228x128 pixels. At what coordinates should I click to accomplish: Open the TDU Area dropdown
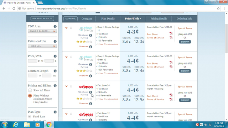(42, 31)
